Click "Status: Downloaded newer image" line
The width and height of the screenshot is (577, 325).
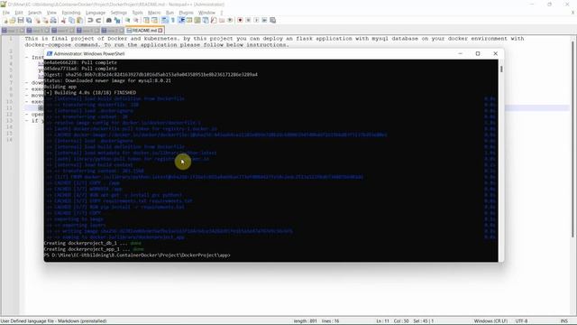[x=107, y=80]
